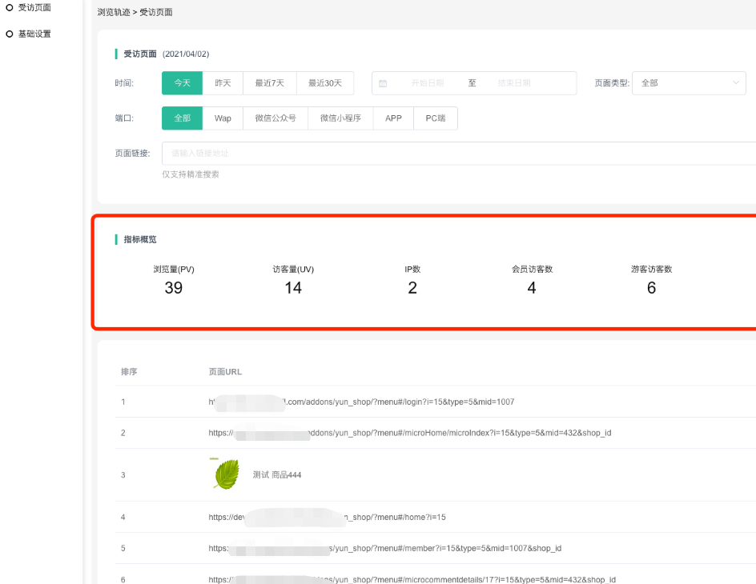Select 昨天 time filter
This screenshot has height=584, width=756.
tap(223, 83)
